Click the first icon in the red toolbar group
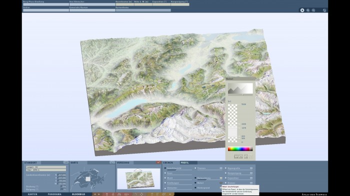Image resolution: width=350 pixels, height=196 pixels. (106, 194)
